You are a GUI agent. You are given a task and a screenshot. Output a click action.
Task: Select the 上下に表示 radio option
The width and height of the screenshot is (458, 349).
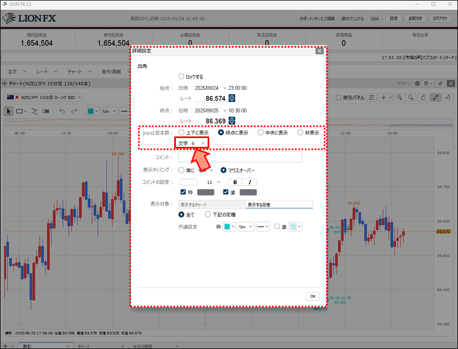[181, 133]
